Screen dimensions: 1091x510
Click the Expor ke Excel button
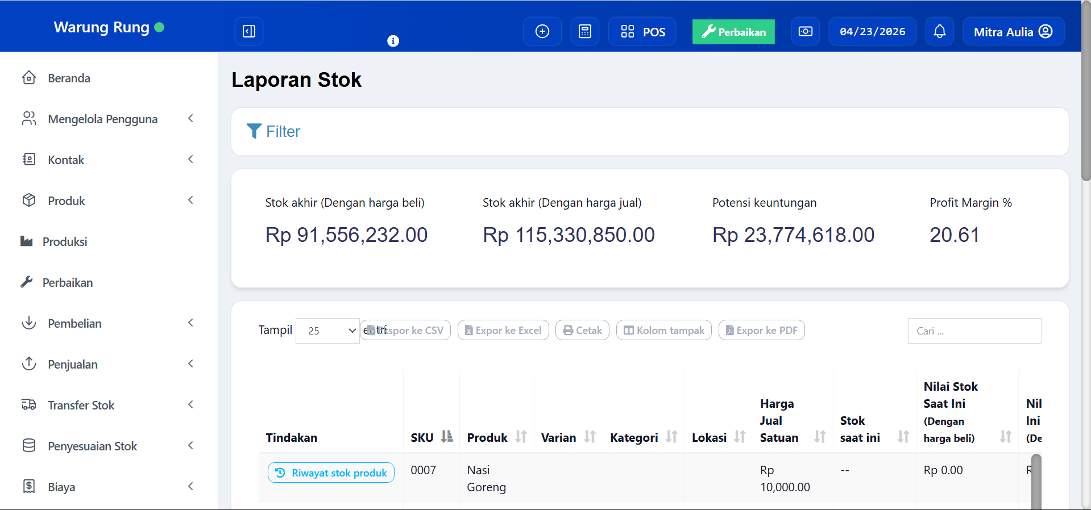(503, 331)
